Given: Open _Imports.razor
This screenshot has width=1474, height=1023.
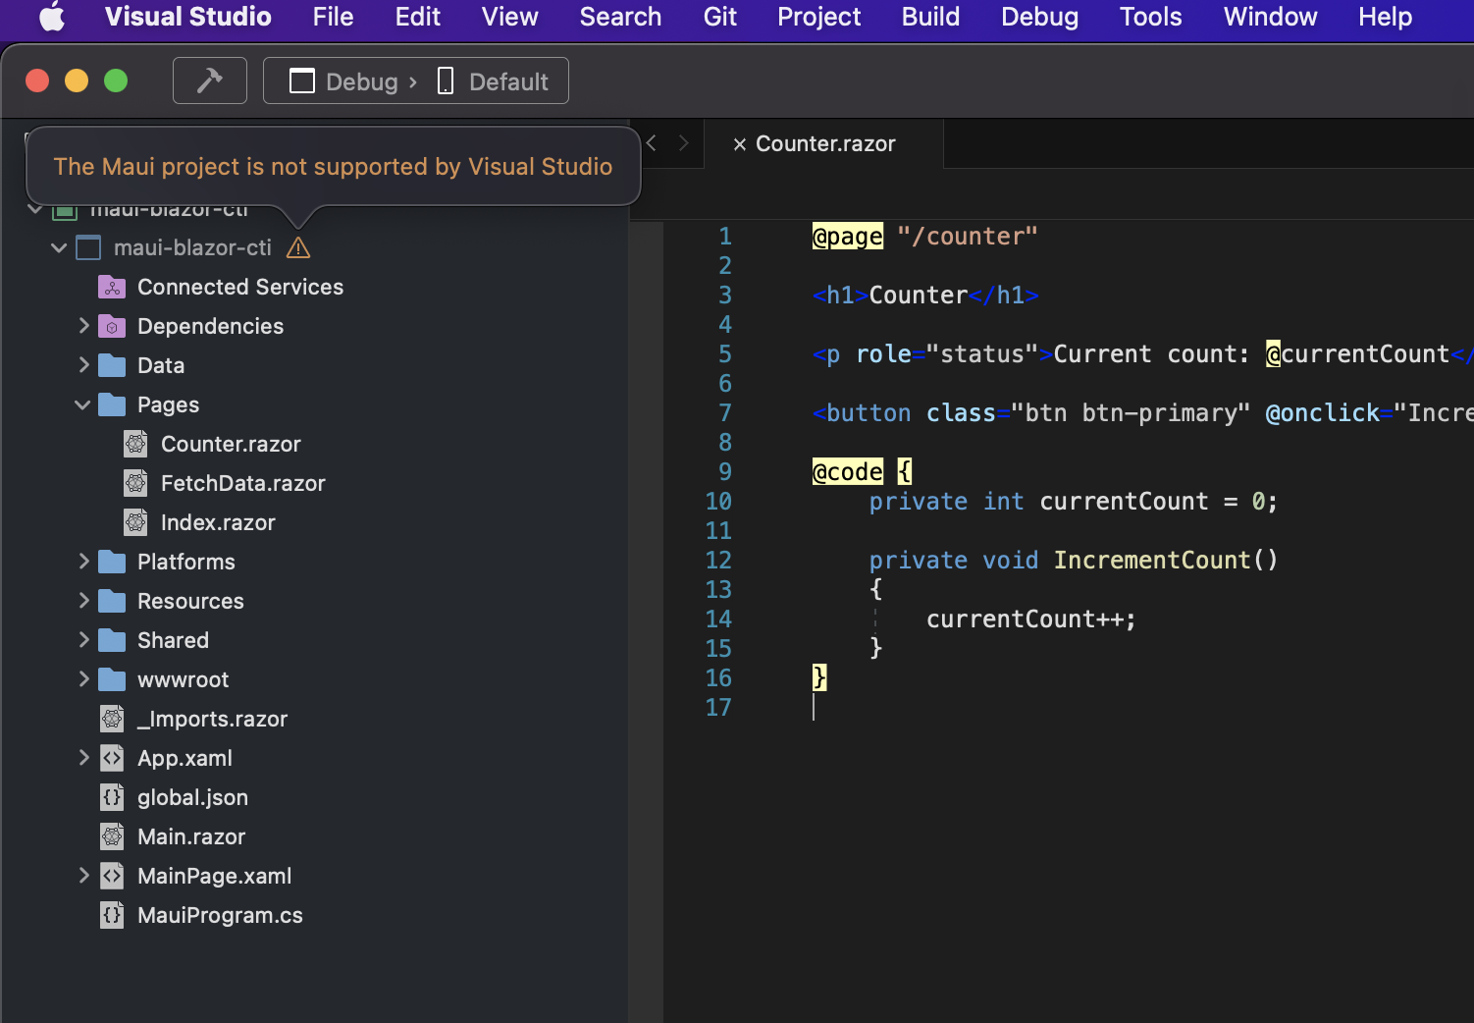Looking at the screenshot, I should [x=212, y=720].
